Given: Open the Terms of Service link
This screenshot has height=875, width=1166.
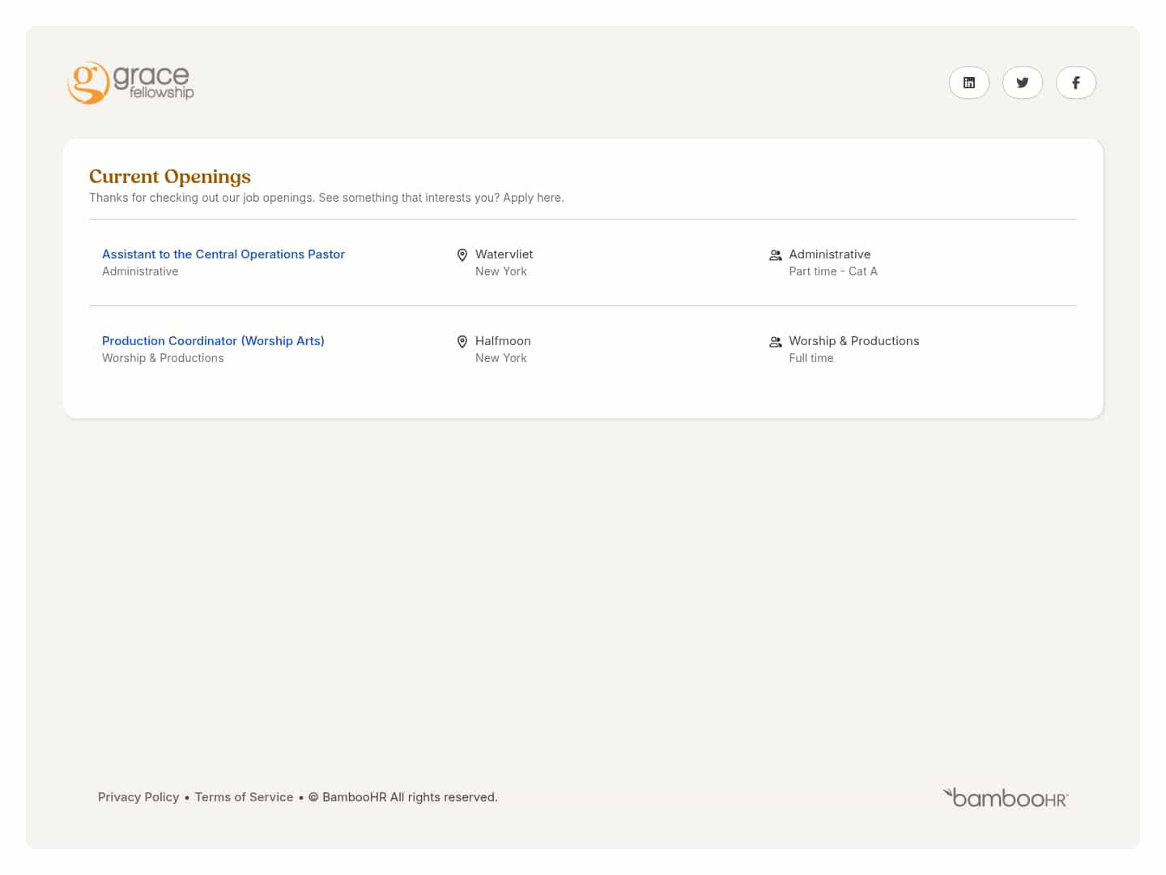Looking at the screenshot, I should coord(244,797).
